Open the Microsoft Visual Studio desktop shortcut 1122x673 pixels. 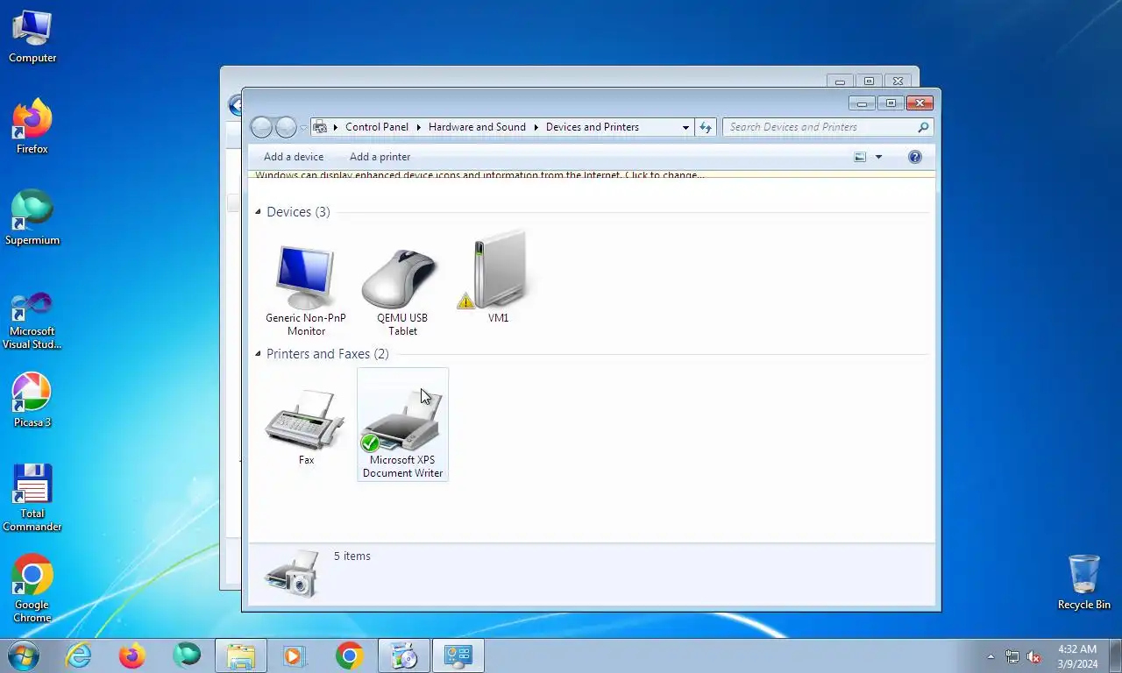pos(32,321)
